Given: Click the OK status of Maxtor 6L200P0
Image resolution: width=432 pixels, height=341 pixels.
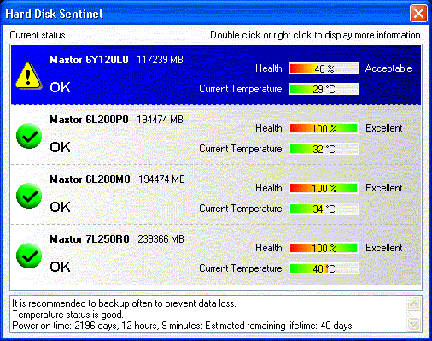Looking at the screenshot, I should [60, 147].
